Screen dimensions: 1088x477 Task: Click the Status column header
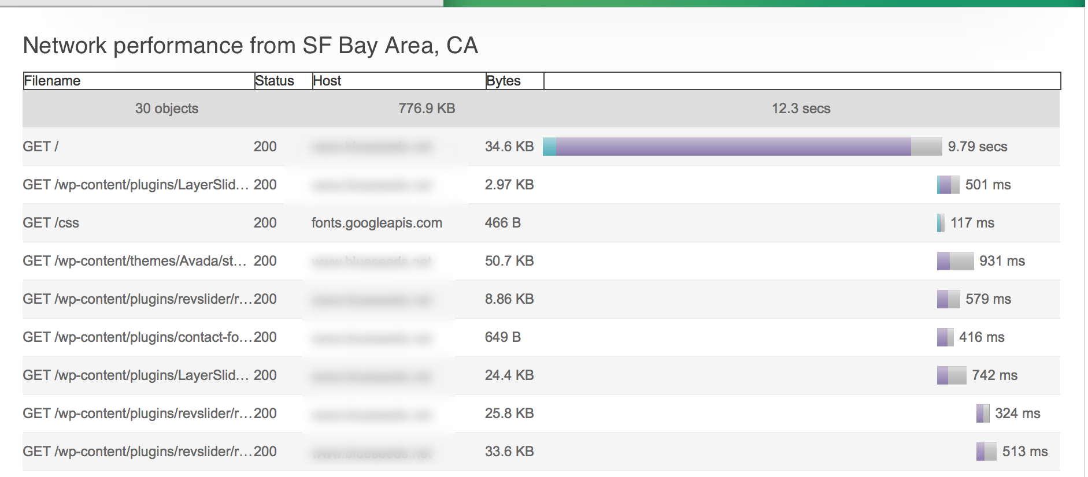(283, 81)
